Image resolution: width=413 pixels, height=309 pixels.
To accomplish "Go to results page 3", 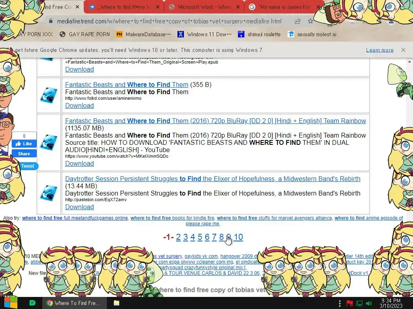I will click(186, 237).
